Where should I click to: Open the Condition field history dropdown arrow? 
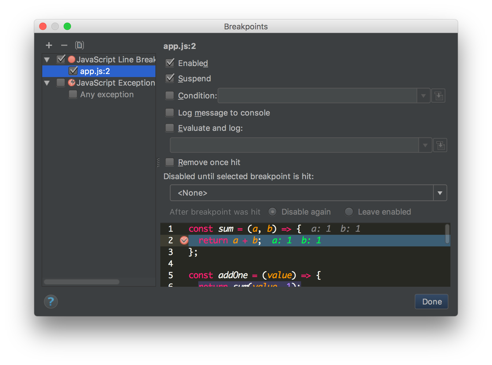[x=423, y=96]
